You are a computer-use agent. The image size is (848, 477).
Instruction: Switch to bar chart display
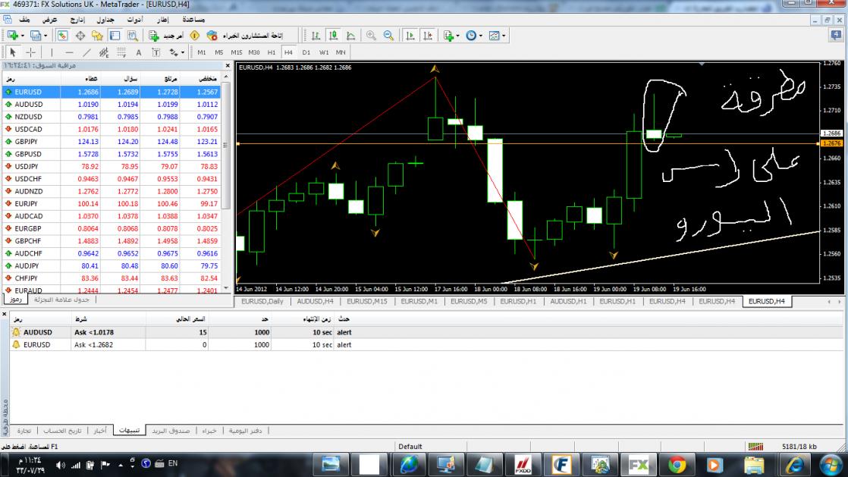click(x=316, y=36)
